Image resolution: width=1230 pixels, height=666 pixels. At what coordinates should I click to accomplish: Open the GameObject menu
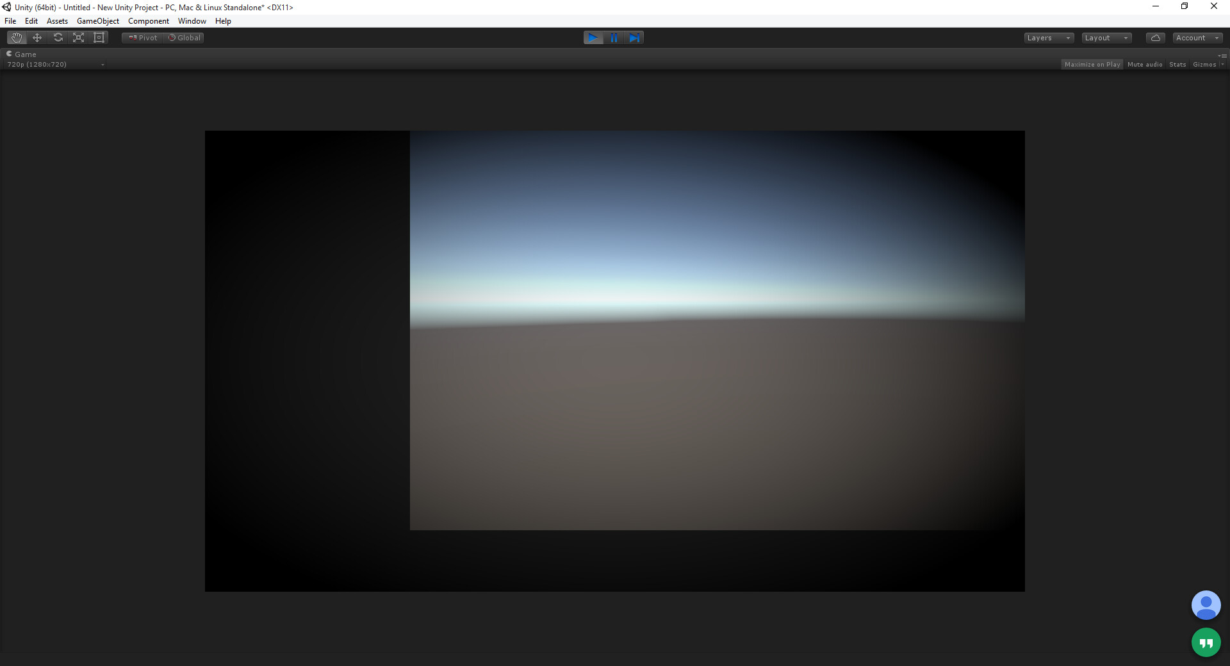(98, 21)
